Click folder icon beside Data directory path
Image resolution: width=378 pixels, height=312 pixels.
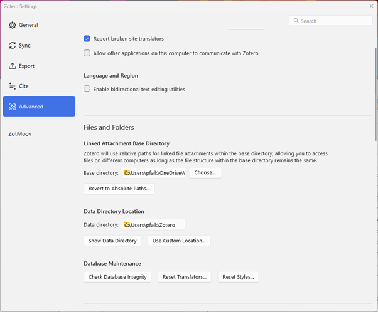(x=127, y=224)
